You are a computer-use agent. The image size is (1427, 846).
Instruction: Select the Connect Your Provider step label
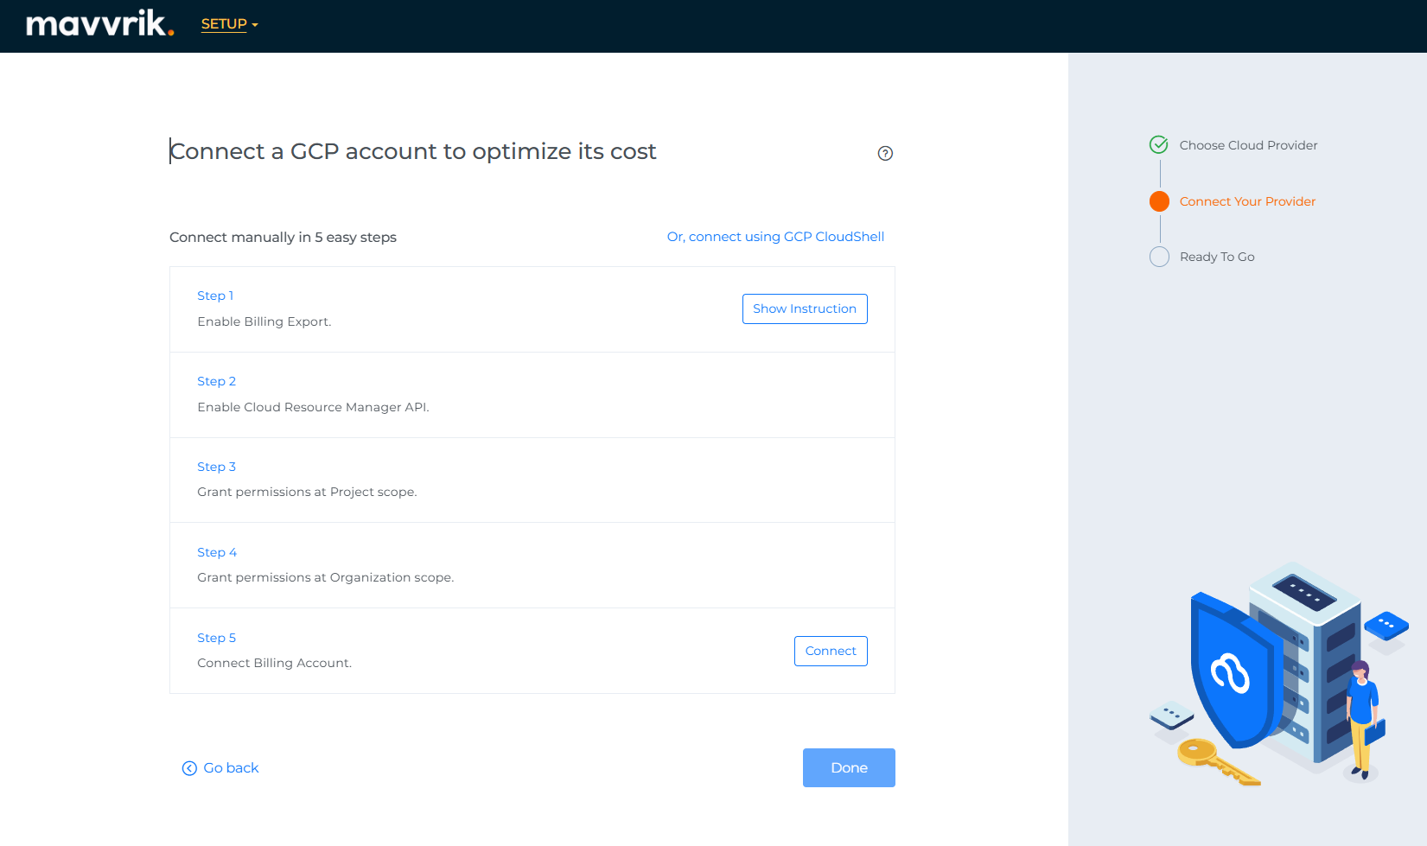click(1247, 201)
